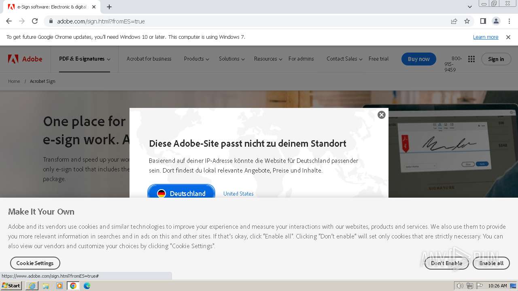Dismiss the Chrome update notification bar
Viewport: 518px width, 291px height.
point(508,37)
